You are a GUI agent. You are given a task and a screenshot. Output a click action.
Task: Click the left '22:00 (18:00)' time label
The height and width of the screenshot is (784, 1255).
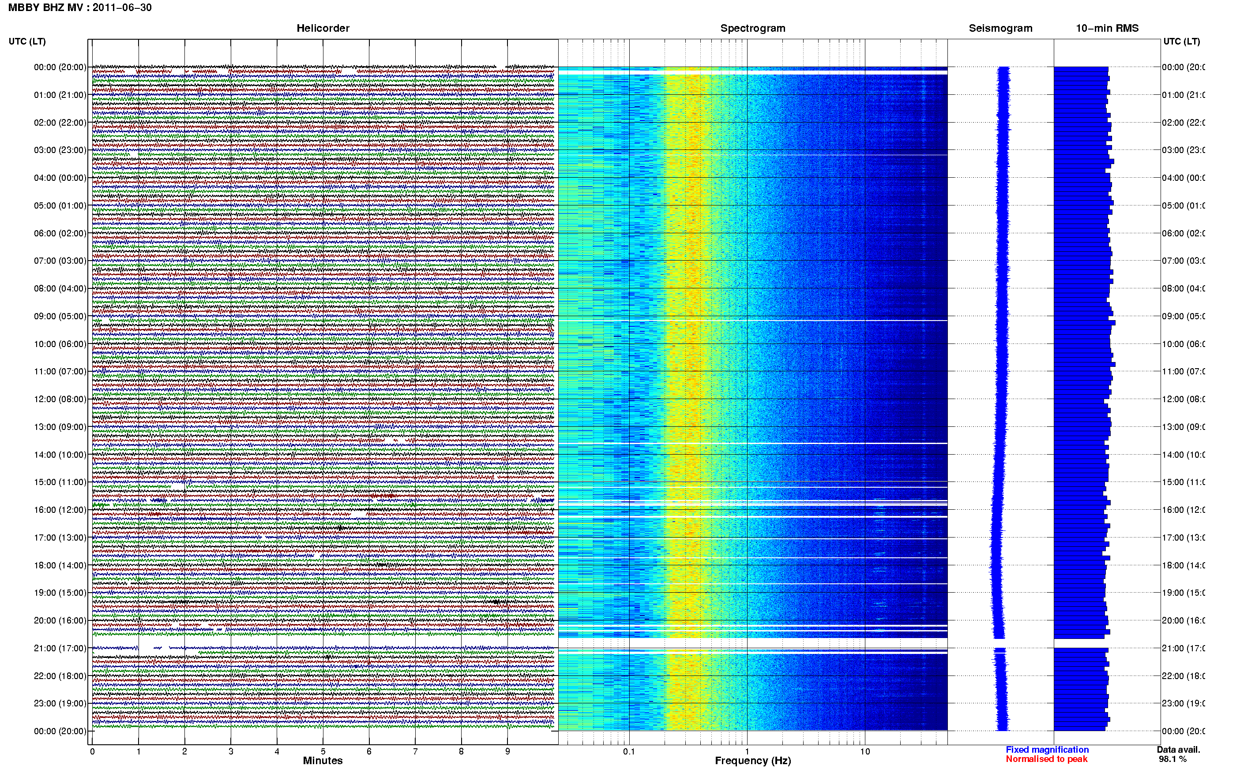tap(60, 676)
